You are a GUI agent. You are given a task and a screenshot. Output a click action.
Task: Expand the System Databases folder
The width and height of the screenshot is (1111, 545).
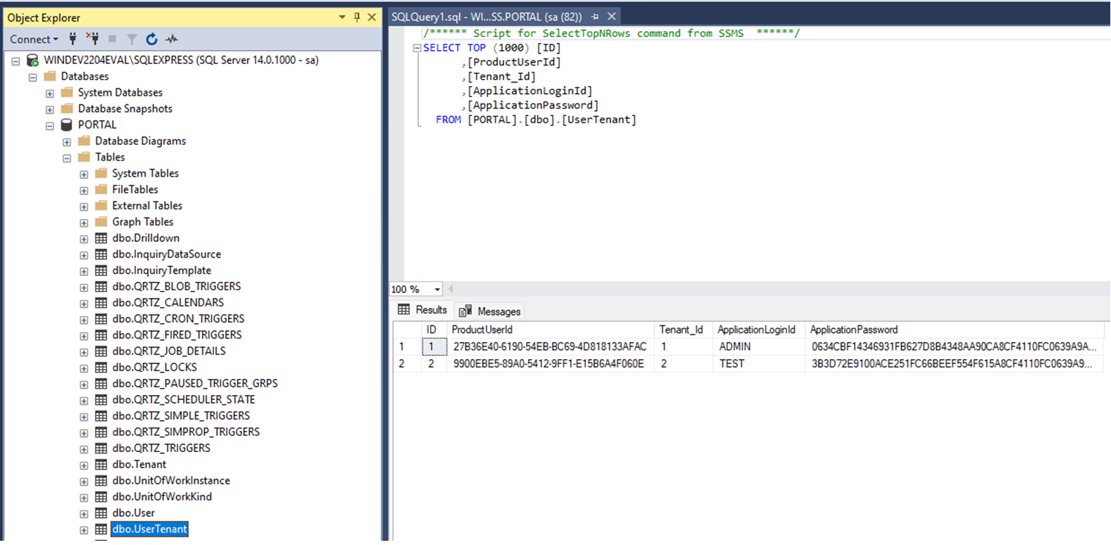[50, 93]
